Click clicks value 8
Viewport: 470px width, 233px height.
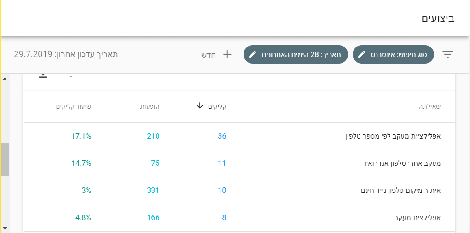[x=224, y=218]
